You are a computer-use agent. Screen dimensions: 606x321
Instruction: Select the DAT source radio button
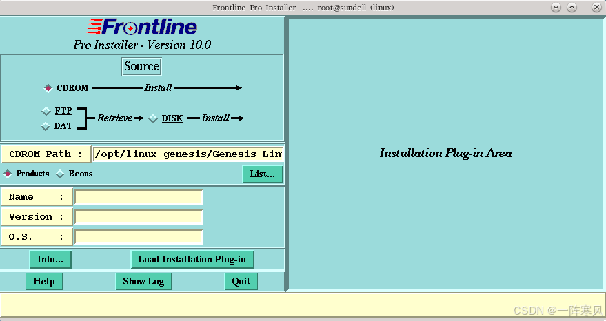point(46,126)
